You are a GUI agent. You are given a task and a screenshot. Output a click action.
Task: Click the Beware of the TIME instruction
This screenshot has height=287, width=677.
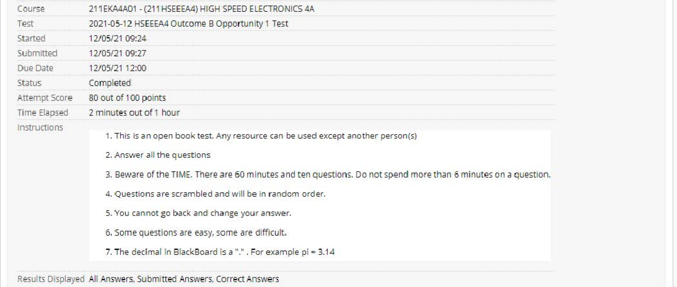pos(327,175)
